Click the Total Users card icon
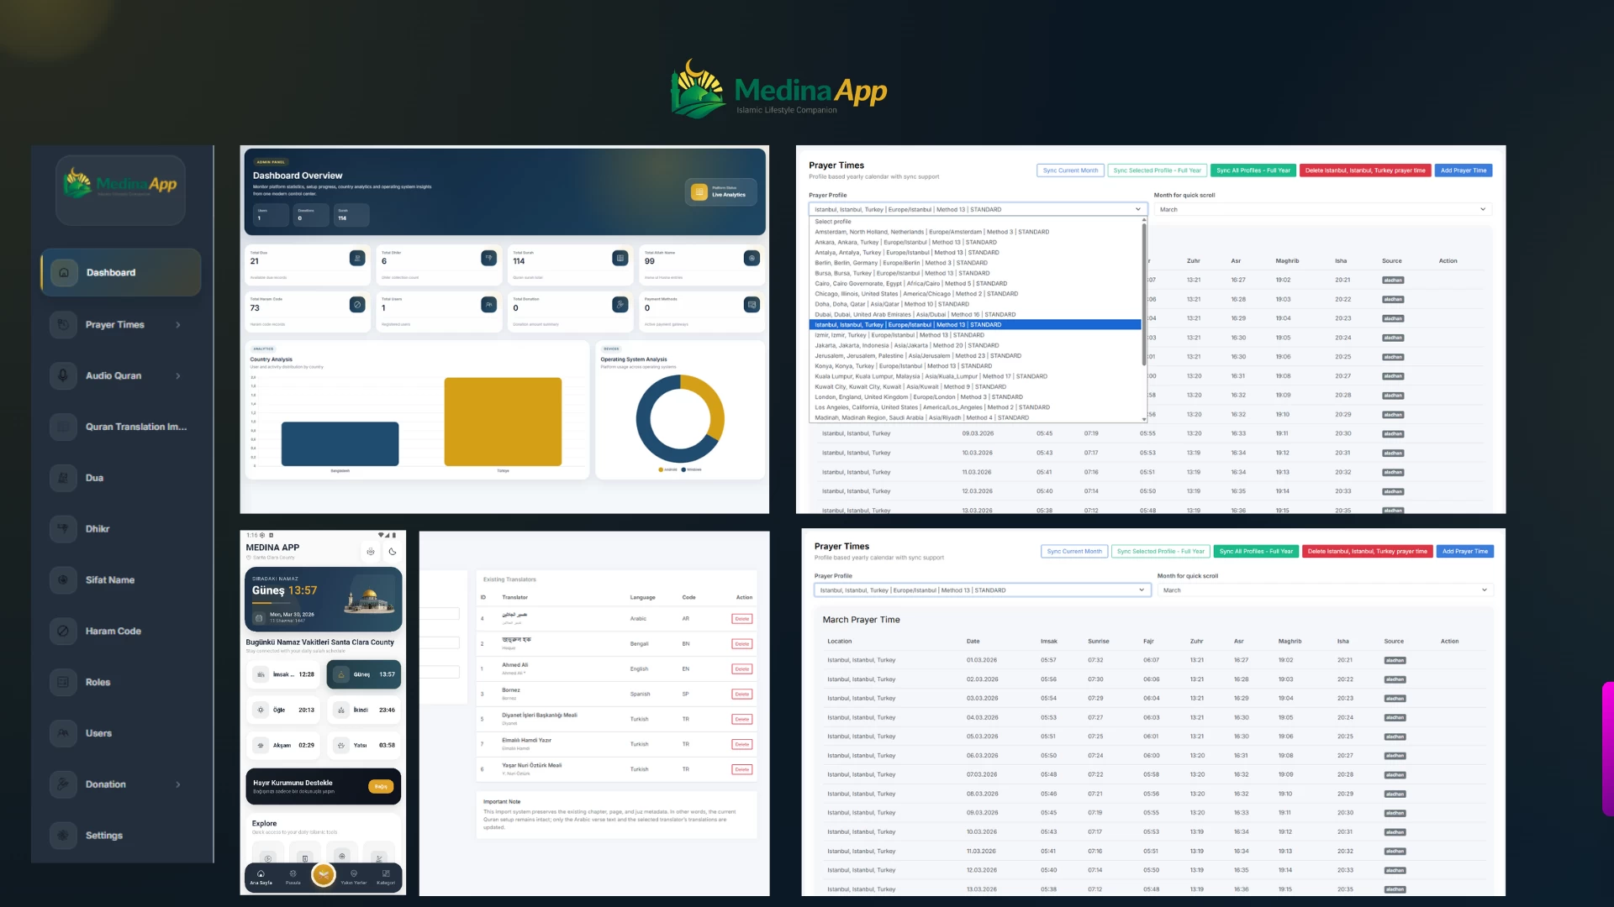This screenshot has height=907, width=1614. tap(489, 305)
